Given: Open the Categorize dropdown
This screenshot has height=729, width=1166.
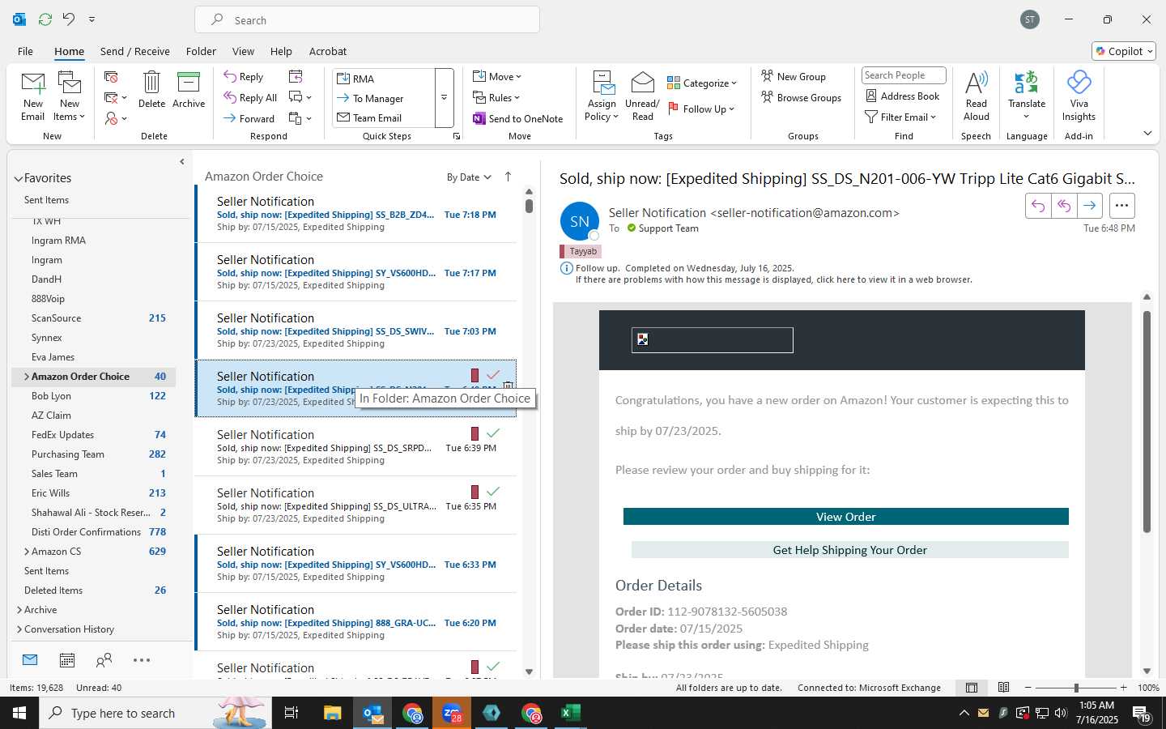Looking at the screenshot, I should (x=702, y=83).
